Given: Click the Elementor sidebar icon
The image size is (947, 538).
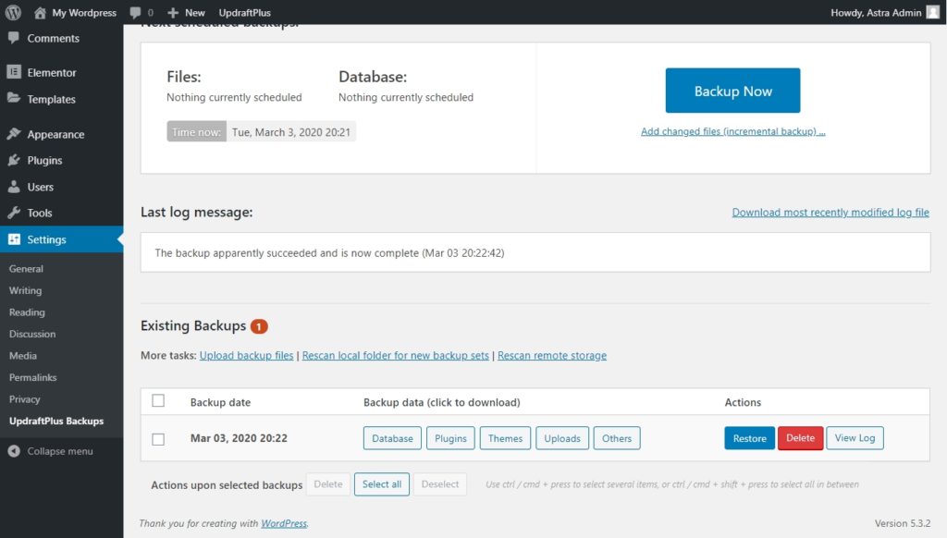Looking at the screenshot, I should tap(14, 72).
